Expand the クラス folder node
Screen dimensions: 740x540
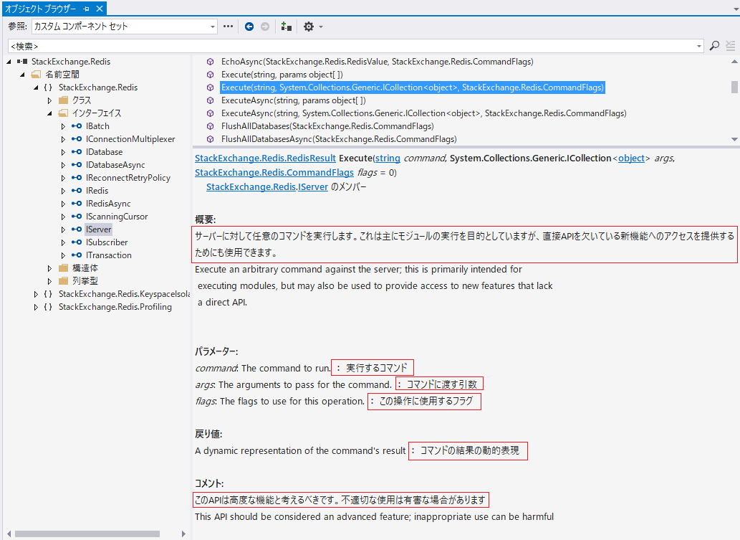click(49, 100)
